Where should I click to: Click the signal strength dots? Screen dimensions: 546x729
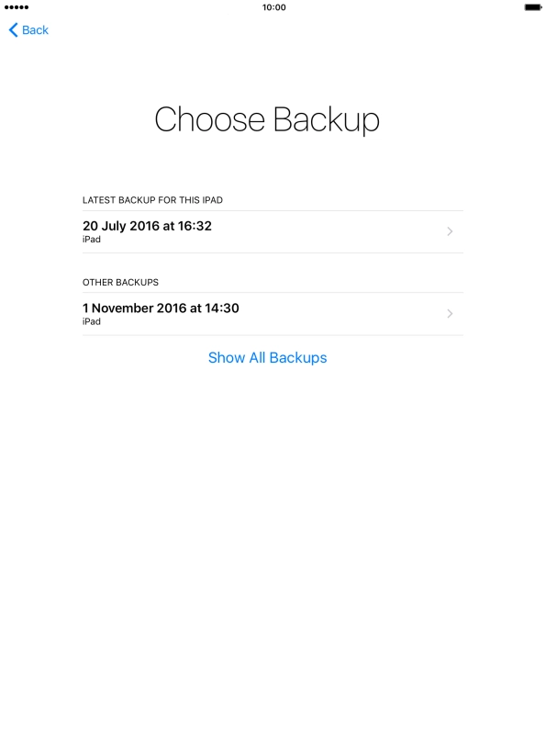(x=17, y=7)
